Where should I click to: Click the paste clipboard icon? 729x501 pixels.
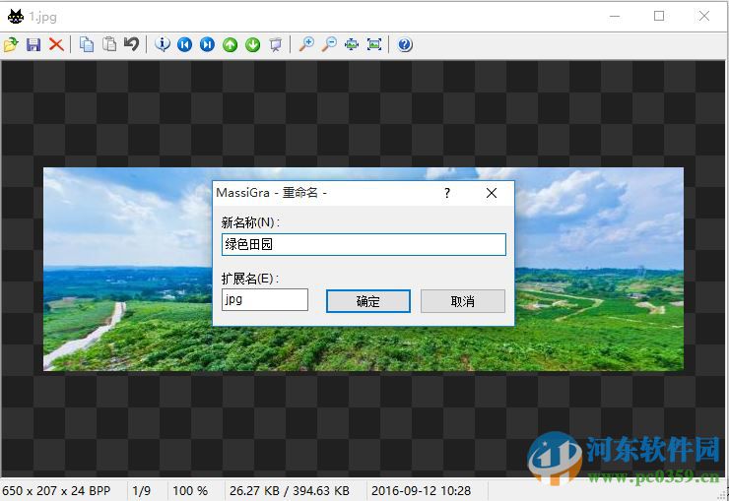pyautogui.click(x=109, y=44)
